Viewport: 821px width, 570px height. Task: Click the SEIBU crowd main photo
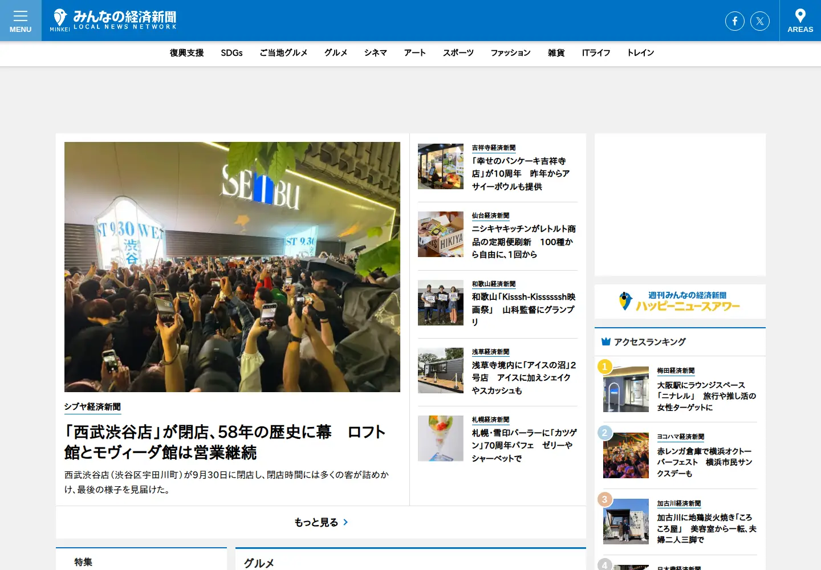pos(232,267)
